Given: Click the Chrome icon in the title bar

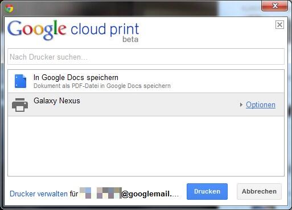Looking at the screenshot, I should click(9, 9).
